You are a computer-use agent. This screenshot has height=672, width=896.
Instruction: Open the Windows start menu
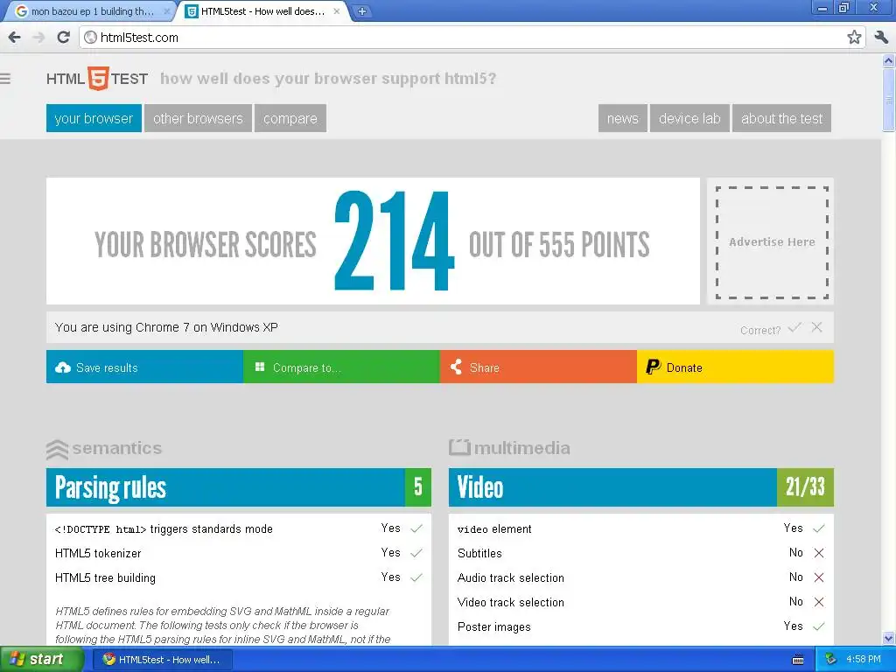coord(41,660)
